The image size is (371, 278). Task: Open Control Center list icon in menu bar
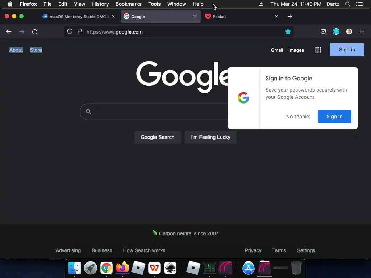point(359,4)
